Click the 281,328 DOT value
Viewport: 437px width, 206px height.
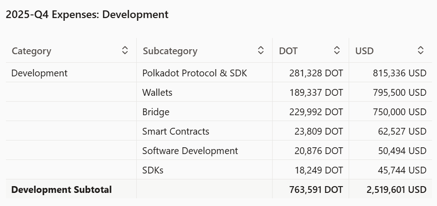[x=316, y=73]
